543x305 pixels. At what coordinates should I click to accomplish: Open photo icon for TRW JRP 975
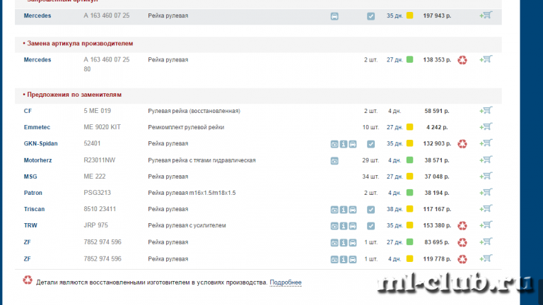pos(334,226)
